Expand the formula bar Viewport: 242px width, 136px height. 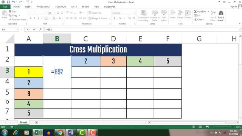point(240,29)
